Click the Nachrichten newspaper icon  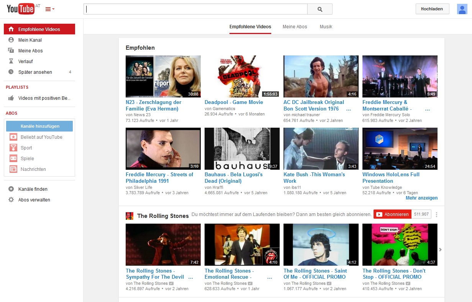point(13,169)
